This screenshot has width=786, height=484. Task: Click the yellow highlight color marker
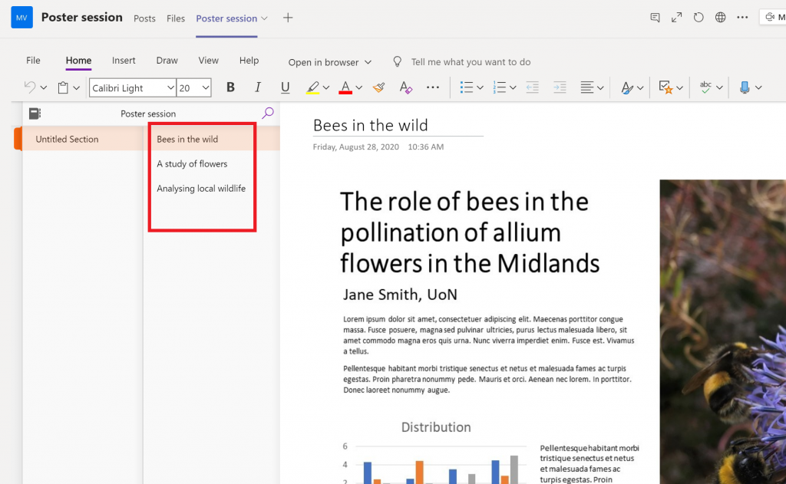(x=312, y=87)
